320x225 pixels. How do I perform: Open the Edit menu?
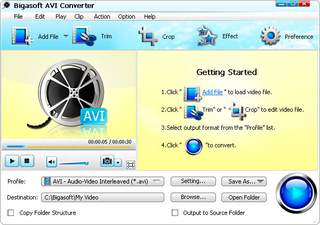point(40,16)
